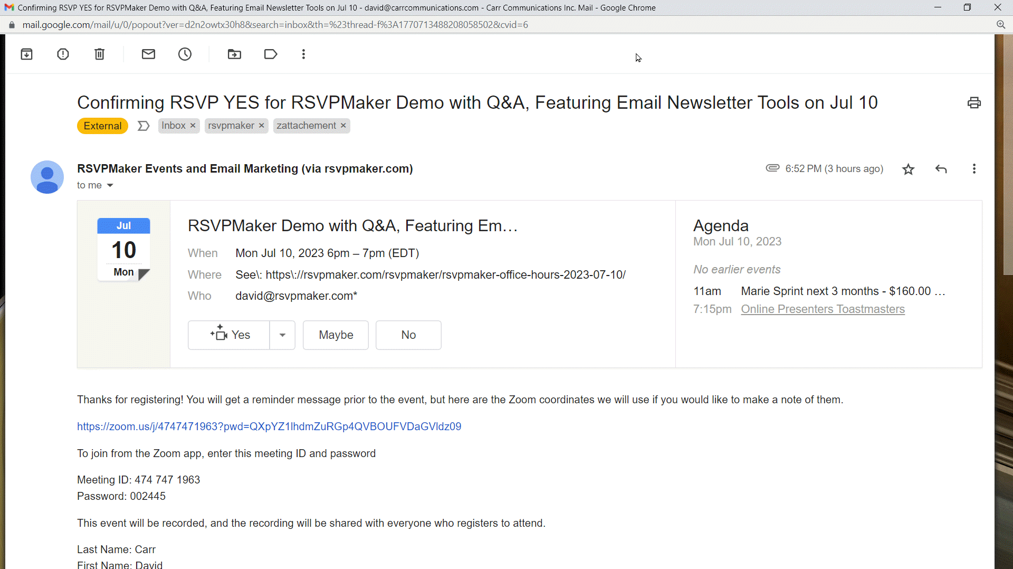Image resolution: width=1013 pixels, height=569 pixels.
Task: Click the attachment paperclip icon
Action: pos(772,168)
